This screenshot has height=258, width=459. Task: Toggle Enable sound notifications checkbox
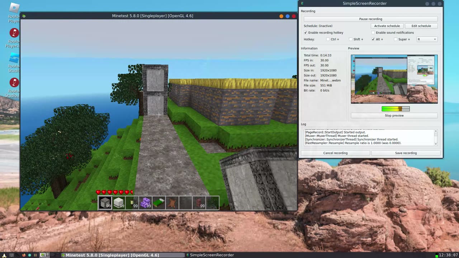click(373, 33)
